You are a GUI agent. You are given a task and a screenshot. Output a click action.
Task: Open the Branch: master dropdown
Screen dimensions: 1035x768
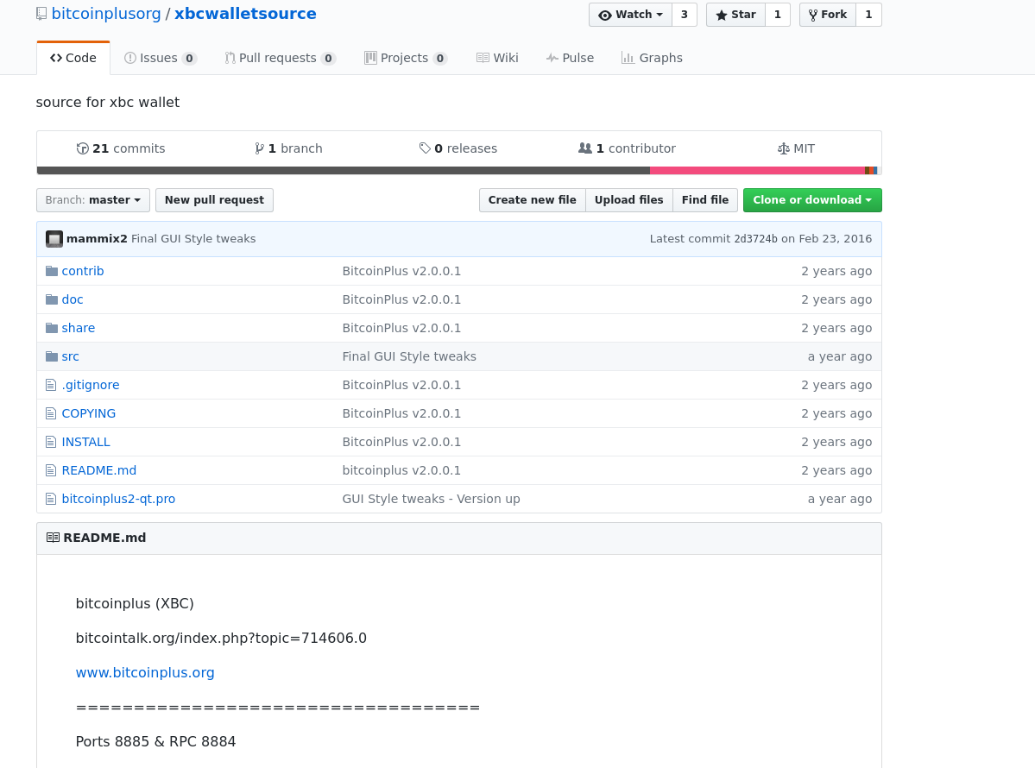(93, 200)
